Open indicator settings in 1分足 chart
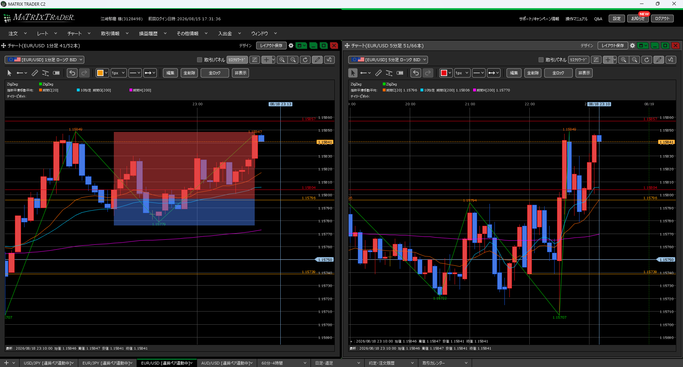This screenshot has width=683, height=367. pos(329,60)
